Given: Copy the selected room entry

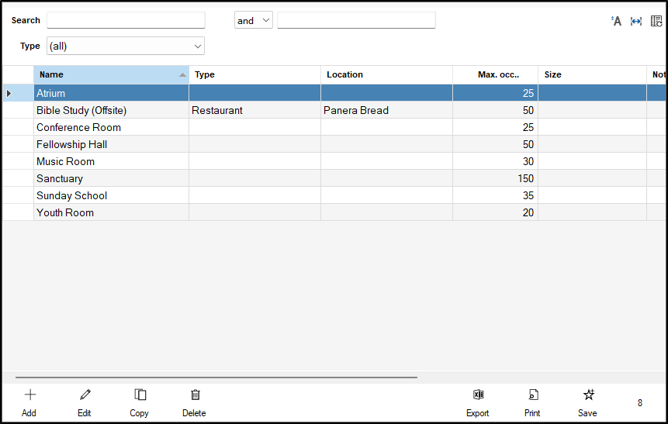Looking at the screenshot, I should coord(140,402).
